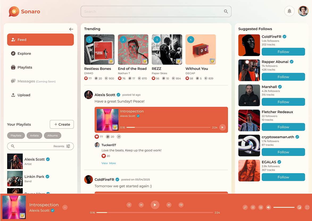Screen dimensions: 312x221
Task: Open Alexis Scott's profile from post
Action: click(89, 95)
